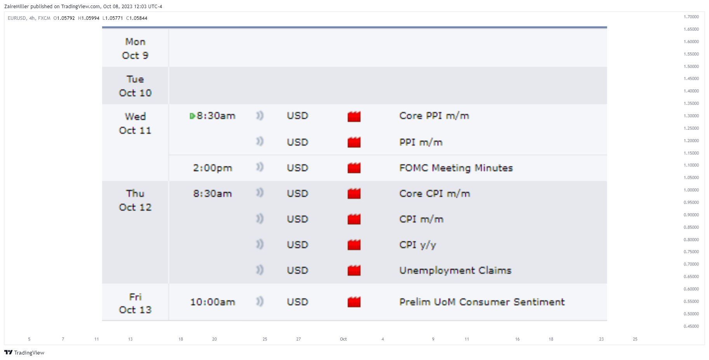Select the Mon Oct 9 date cell

(135, 48)
